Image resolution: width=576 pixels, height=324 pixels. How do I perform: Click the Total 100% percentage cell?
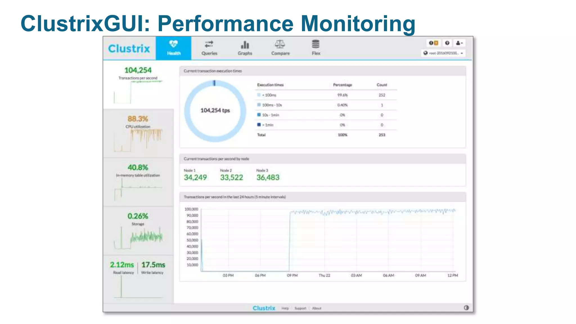[342, 135]
